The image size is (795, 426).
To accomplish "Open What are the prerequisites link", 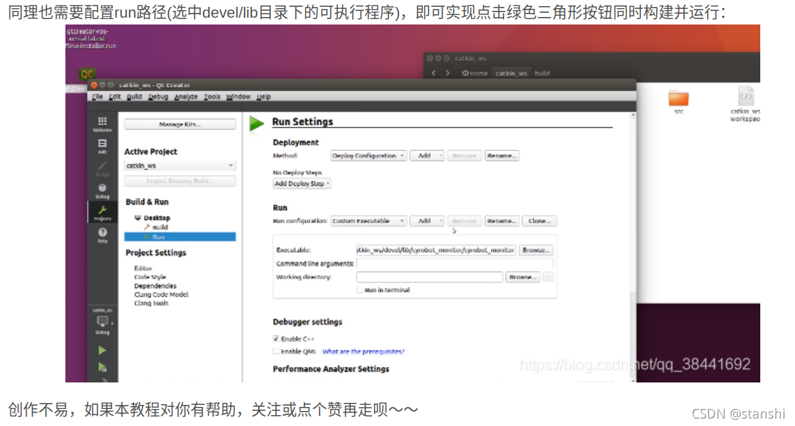I will [x=364, y=351].
